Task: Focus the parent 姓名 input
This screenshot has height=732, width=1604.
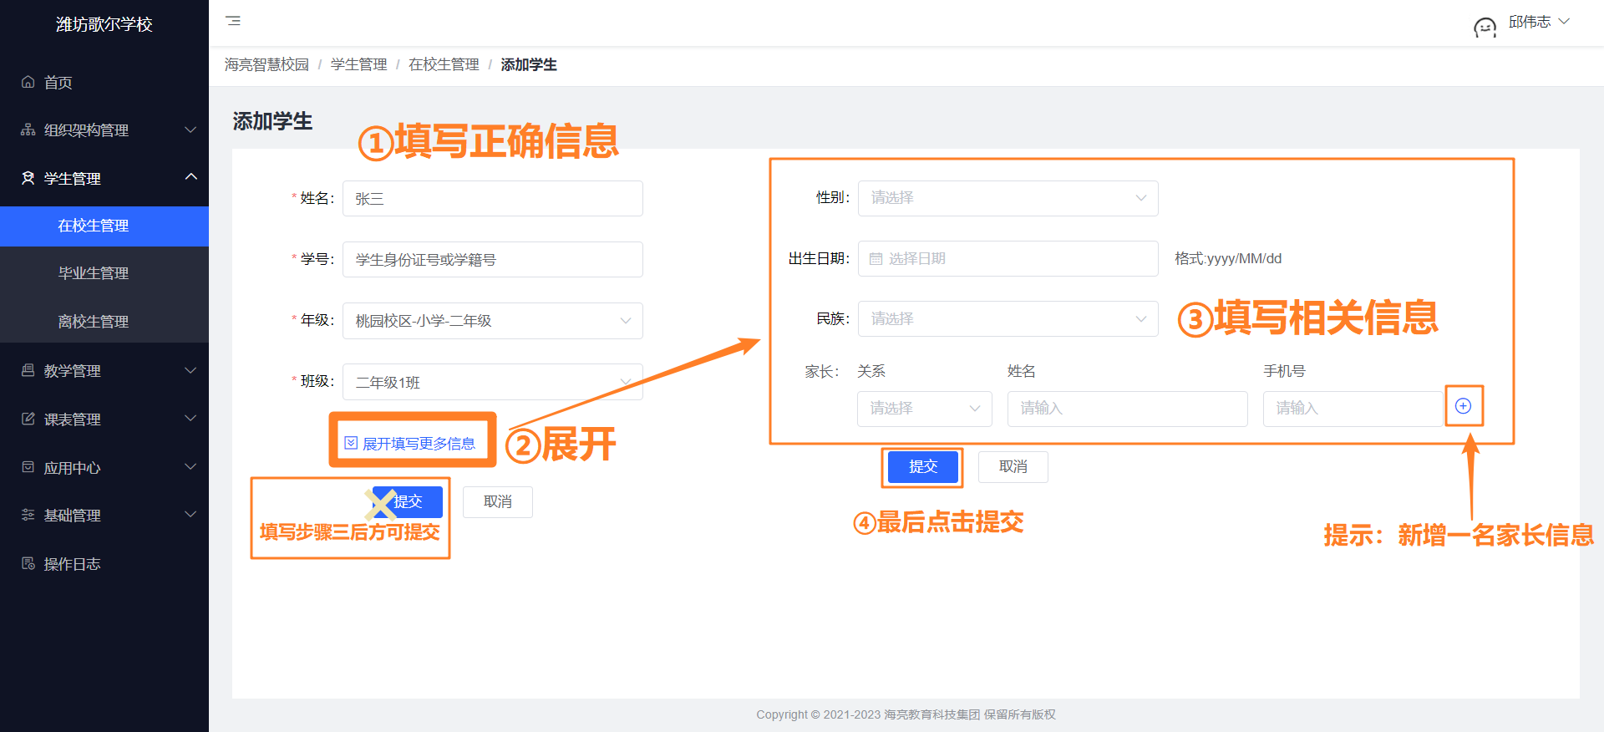Action: [x=1128, y=409]
